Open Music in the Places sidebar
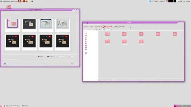Image resolution: width=191 pixels, height=107 pixels. (x=86, y=43)
